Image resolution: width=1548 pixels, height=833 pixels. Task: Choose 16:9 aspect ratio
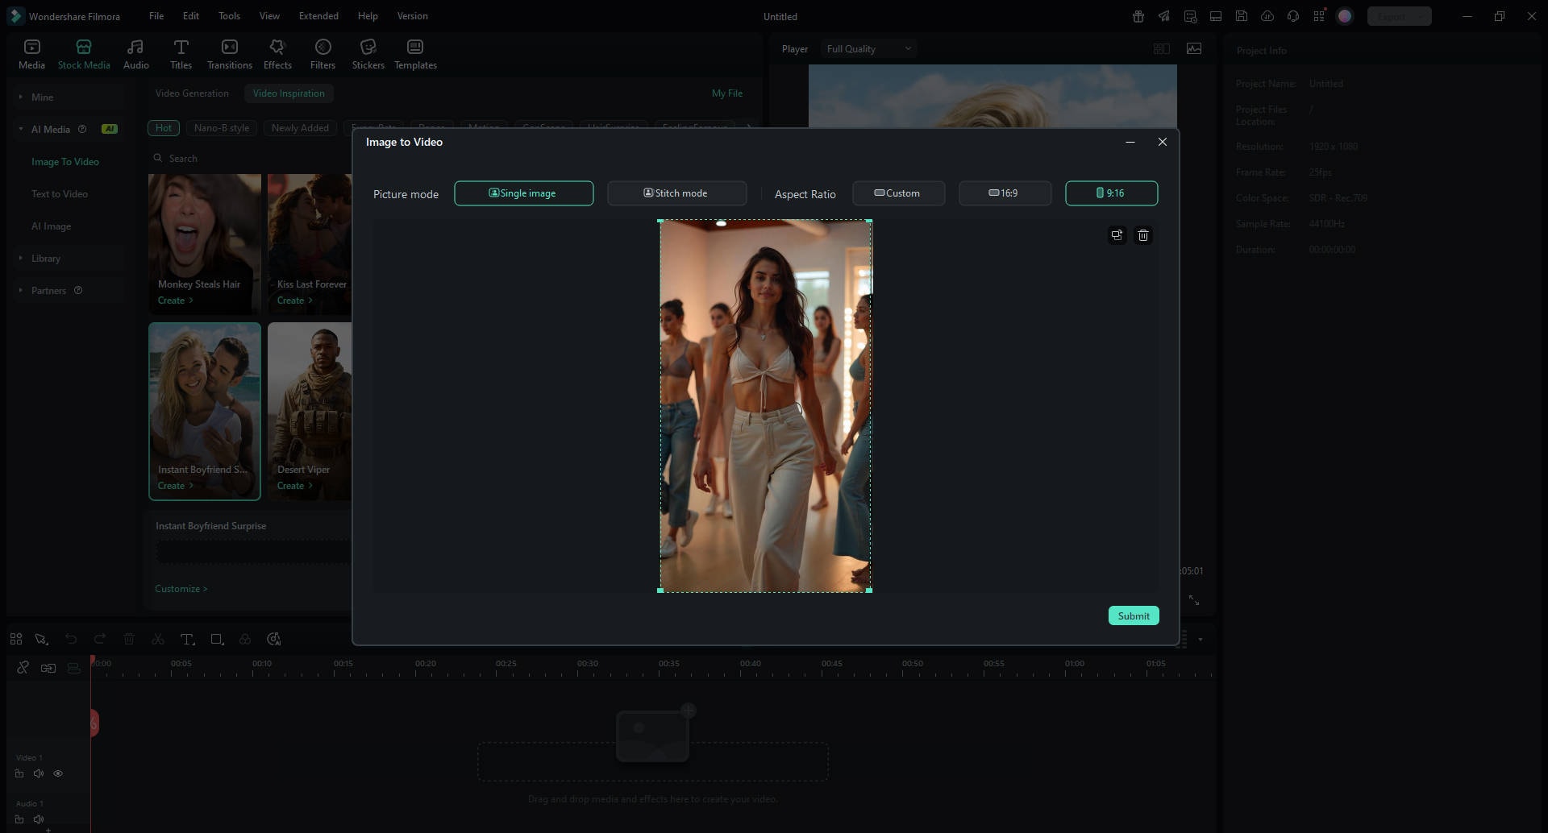[x=1005, y=193]
